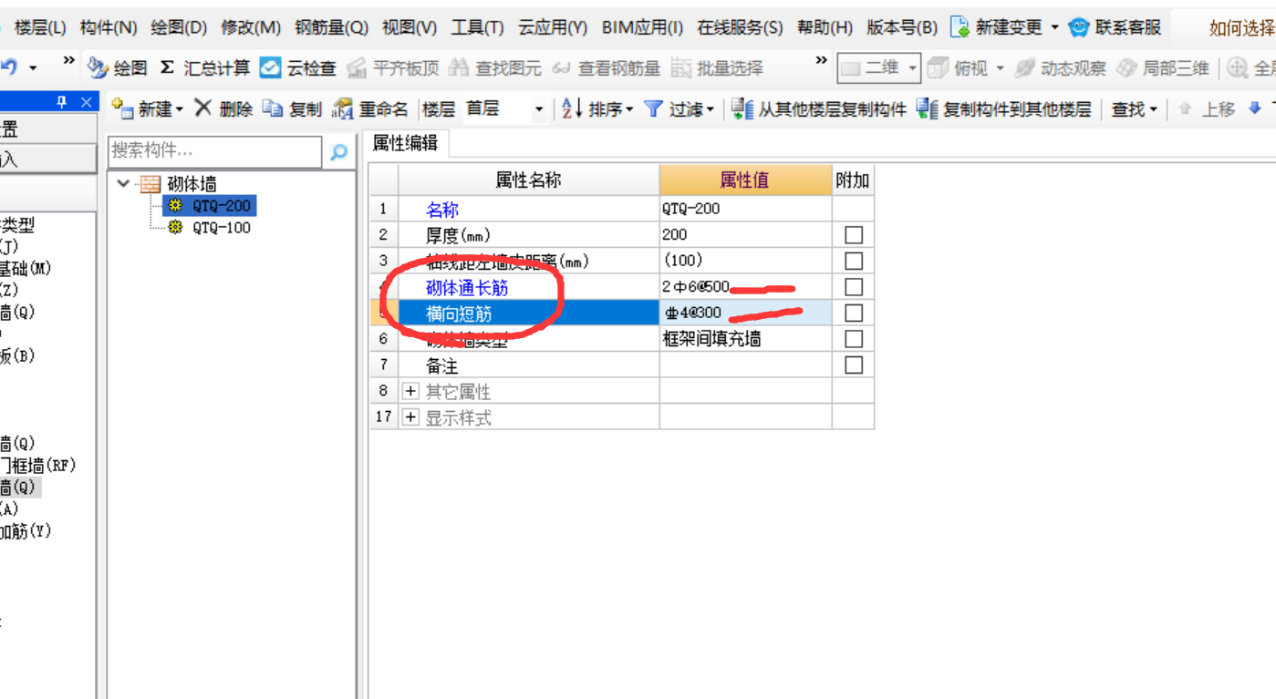Click the 备注 property name cell
This screenshot has height=699, width=1276.
point(529,365)
